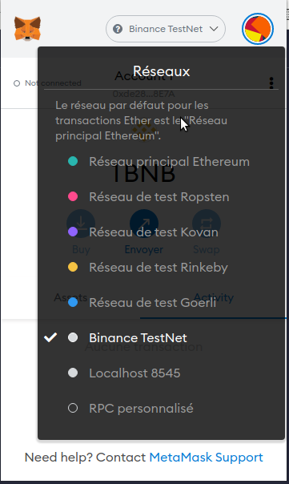Click the MetaMask fox logo
The width and height of the screenshot is (289, 484).
click(27, 29)
